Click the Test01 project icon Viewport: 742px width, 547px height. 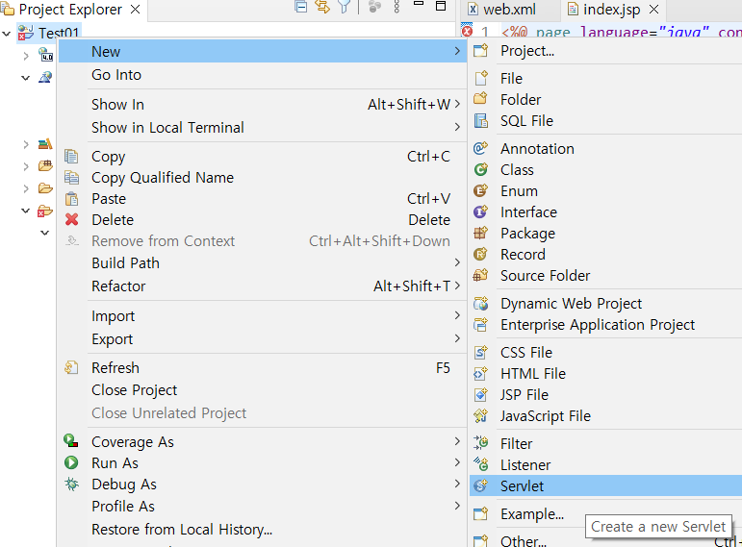(26, 33)
